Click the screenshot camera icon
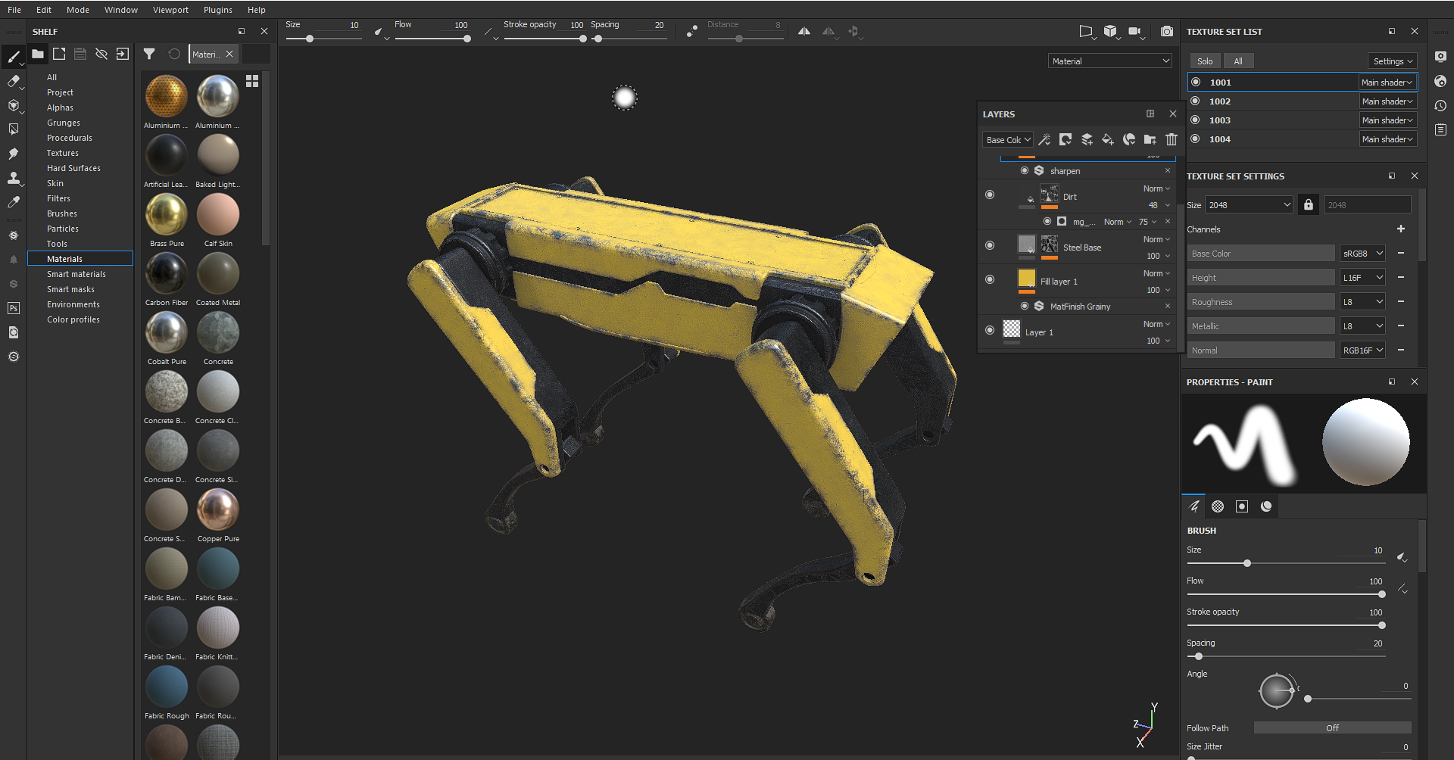Screen dimensions: 1454x760 [1167, 31]
